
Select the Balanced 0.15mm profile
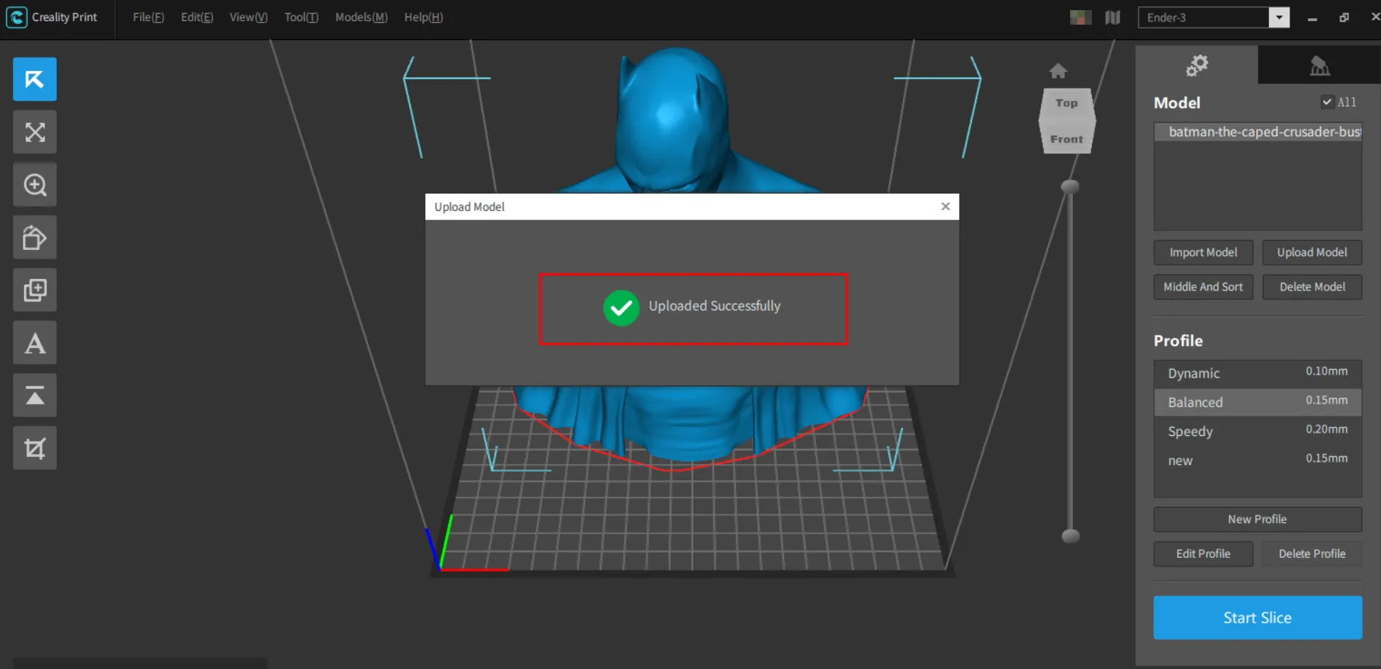tap(1258, 402)
